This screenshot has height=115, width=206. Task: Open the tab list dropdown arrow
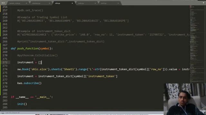pos(203,3)
